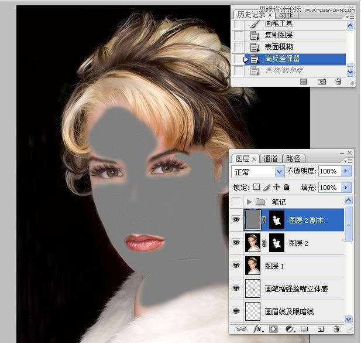This screenshot has width=361, height=343.
Task: Expand the 笔记 group folder arrow
Action: [x=249, y=202]
